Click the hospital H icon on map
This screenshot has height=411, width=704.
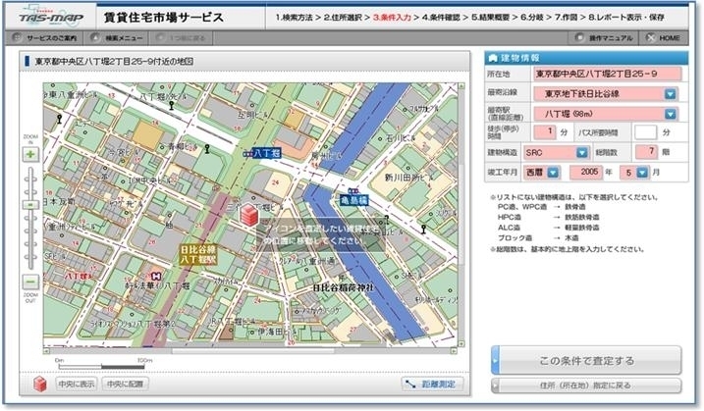(x=156, y=277)
